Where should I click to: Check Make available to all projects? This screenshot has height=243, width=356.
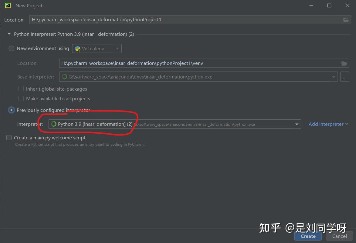pyautogui.click(x=21, y=98)
